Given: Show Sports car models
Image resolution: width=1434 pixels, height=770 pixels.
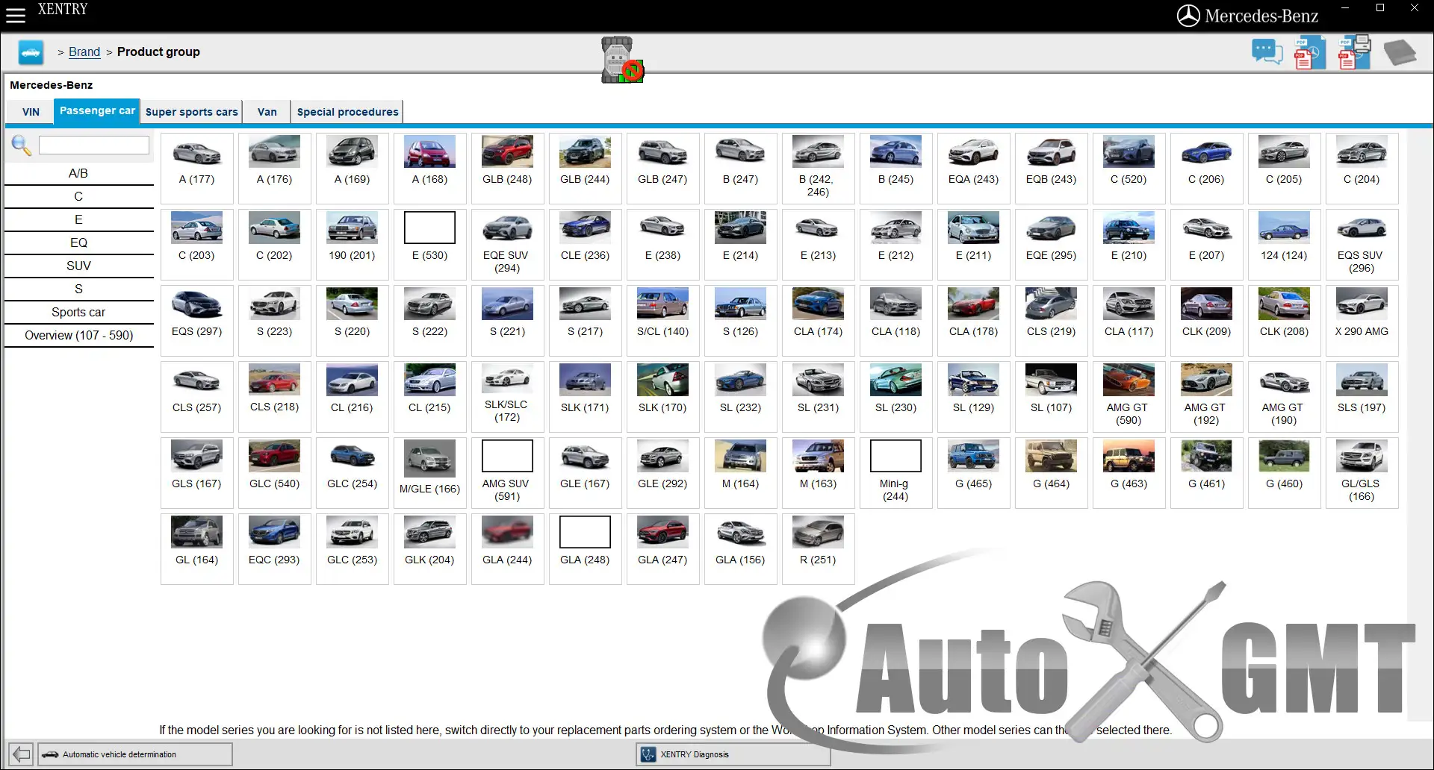Looking at the screenshot, I should coord(78,312).
